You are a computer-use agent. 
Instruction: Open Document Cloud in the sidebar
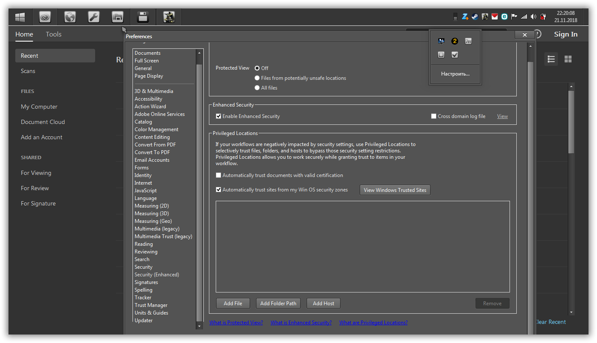tap(43, 122)
